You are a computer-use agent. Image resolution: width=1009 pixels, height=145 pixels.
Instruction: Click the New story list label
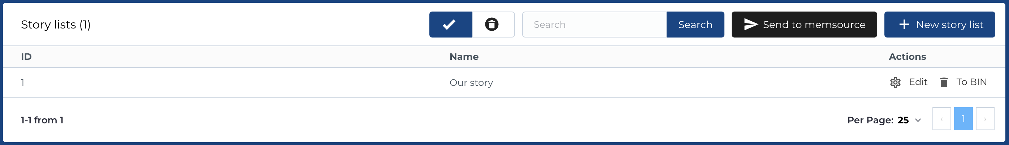[949, 25]
